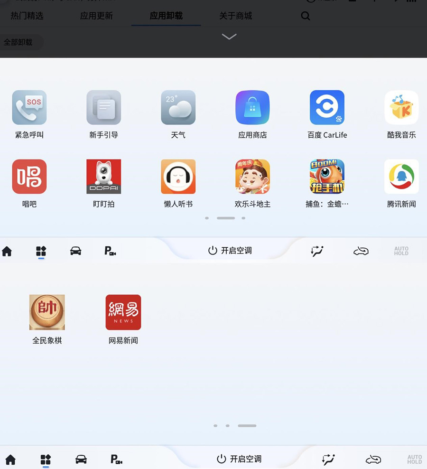Image resolution: width=427 pixels, height=469 pixels.
Task: Select app grid icon in bottom bar
Action: point(46,460)
